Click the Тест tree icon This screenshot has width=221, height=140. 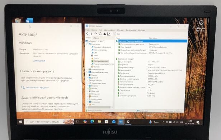pos(90,104)
